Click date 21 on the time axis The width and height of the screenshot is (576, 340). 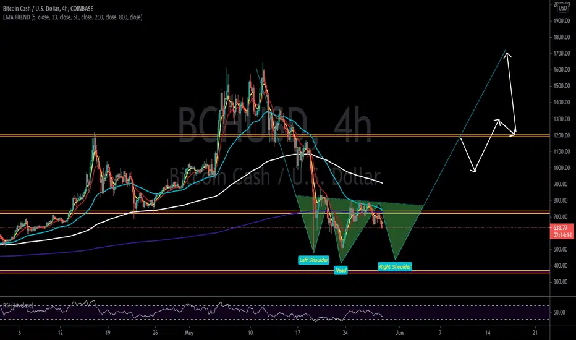pyautogui.click(x=535, y=333)
